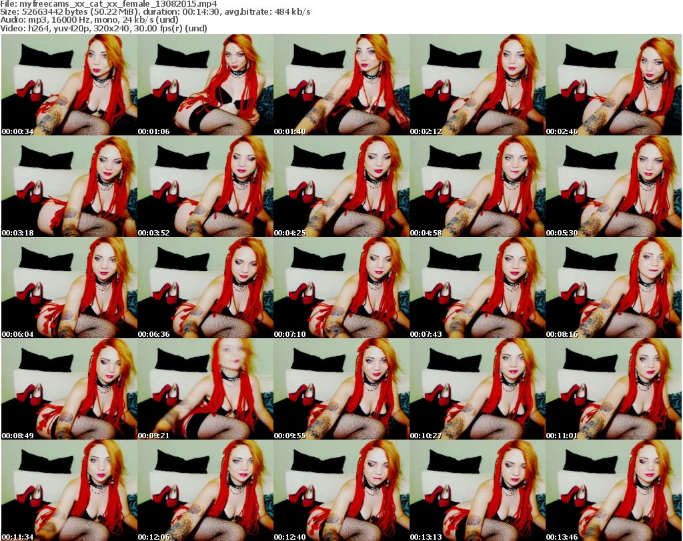
Task: Open the frame stamped 00:01:40
Action: pos(341,85)
